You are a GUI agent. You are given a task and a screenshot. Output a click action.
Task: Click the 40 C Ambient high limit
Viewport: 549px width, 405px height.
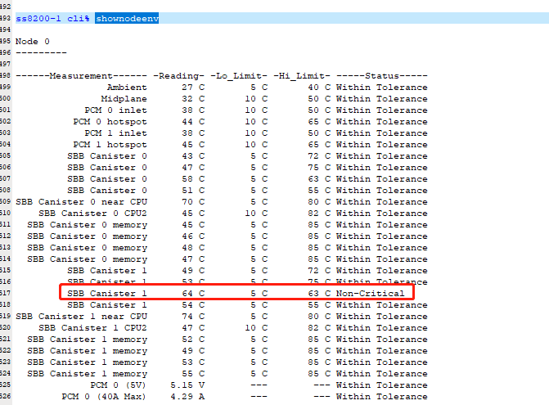click(319, 88)
